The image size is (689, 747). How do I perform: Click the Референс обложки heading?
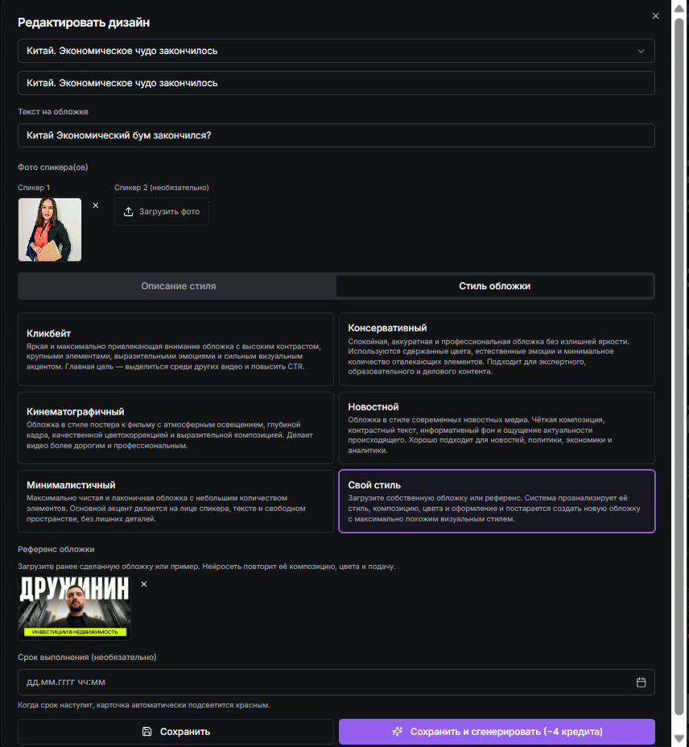coord(56,549)
